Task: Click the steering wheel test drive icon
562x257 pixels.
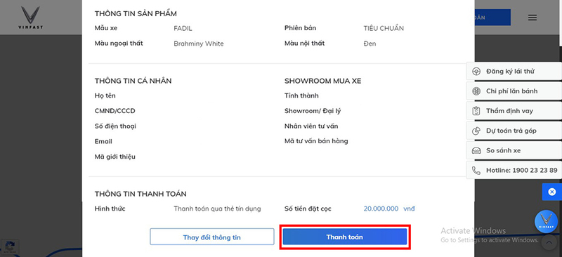Action: point(476,72)
